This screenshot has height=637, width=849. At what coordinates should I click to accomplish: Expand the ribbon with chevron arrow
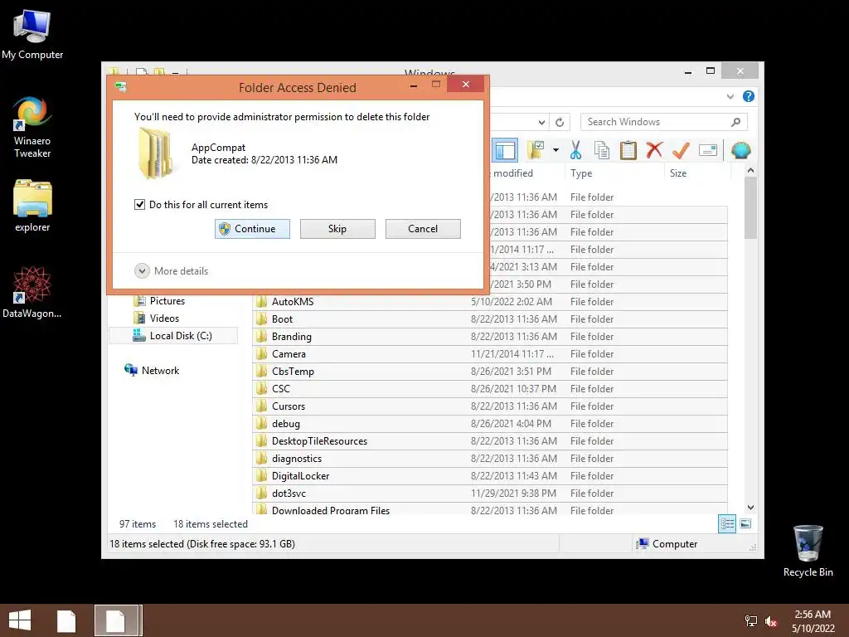[730, 96]
